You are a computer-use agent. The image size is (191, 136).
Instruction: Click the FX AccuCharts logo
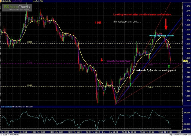click(x=17, y=7)
